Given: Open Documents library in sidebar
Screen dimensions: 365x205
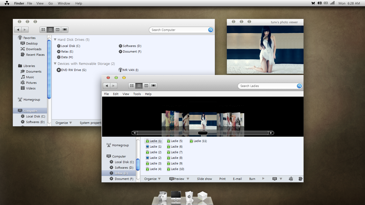Looking at the screenshot, I should (x=31, y=72).
